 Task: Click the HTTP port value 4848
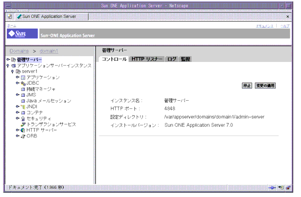point(170,109)
